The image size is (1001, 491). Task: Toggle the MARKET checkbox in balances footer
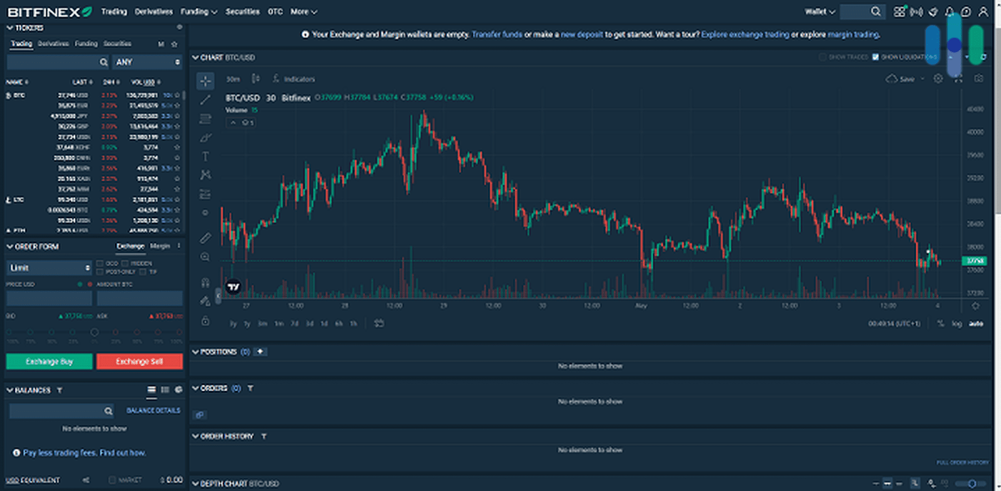pyautogui.click(x=112, y=480)
